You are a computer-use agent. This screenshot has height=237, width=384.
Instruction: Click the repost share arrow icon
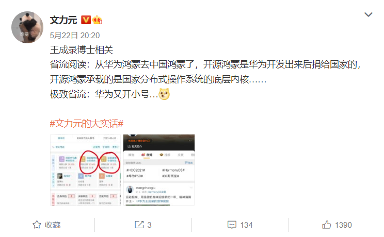click(139, 225)
